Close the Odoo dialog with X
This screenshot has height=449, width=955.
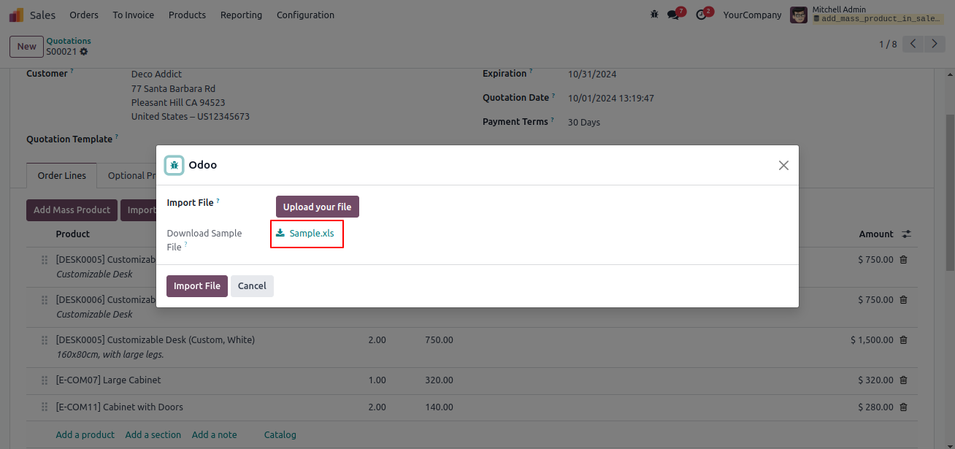(x=783, y=165)
